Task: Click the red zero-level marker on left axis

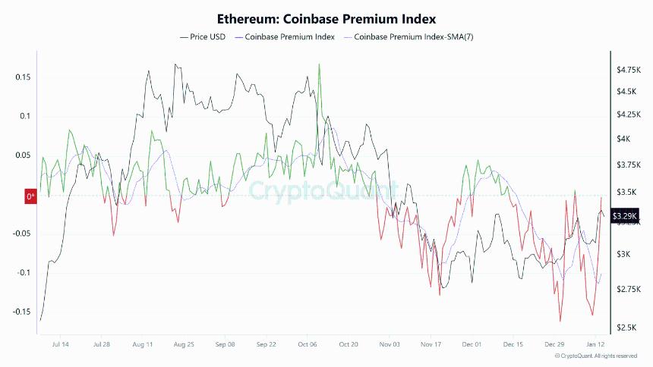Action: point(31,196)
